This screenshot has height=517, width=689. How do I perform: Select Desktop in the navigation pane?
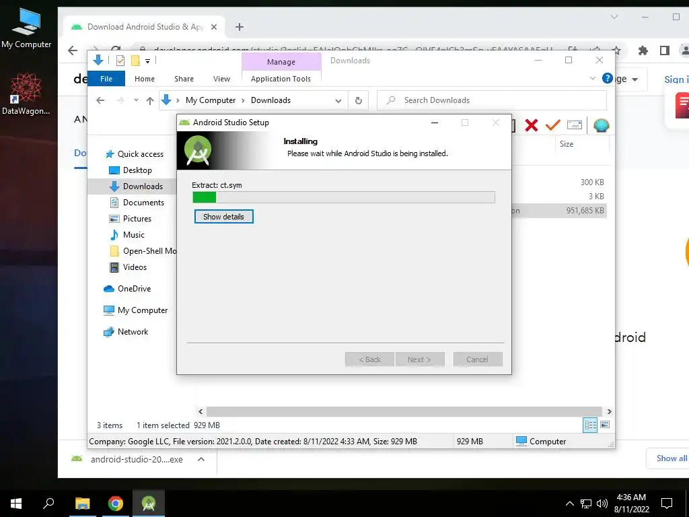tap(130, 170)
